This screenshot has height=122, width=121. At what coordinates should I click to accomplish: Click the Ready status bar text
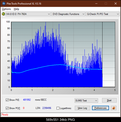tap(5, 114)
